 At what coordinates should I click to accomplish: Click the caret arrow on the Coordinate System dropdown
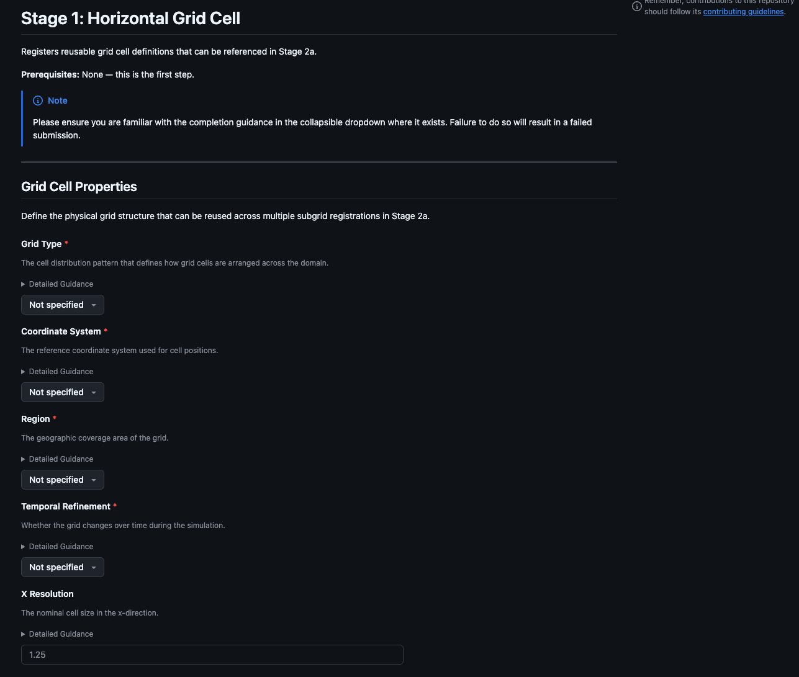pos(94,392)
